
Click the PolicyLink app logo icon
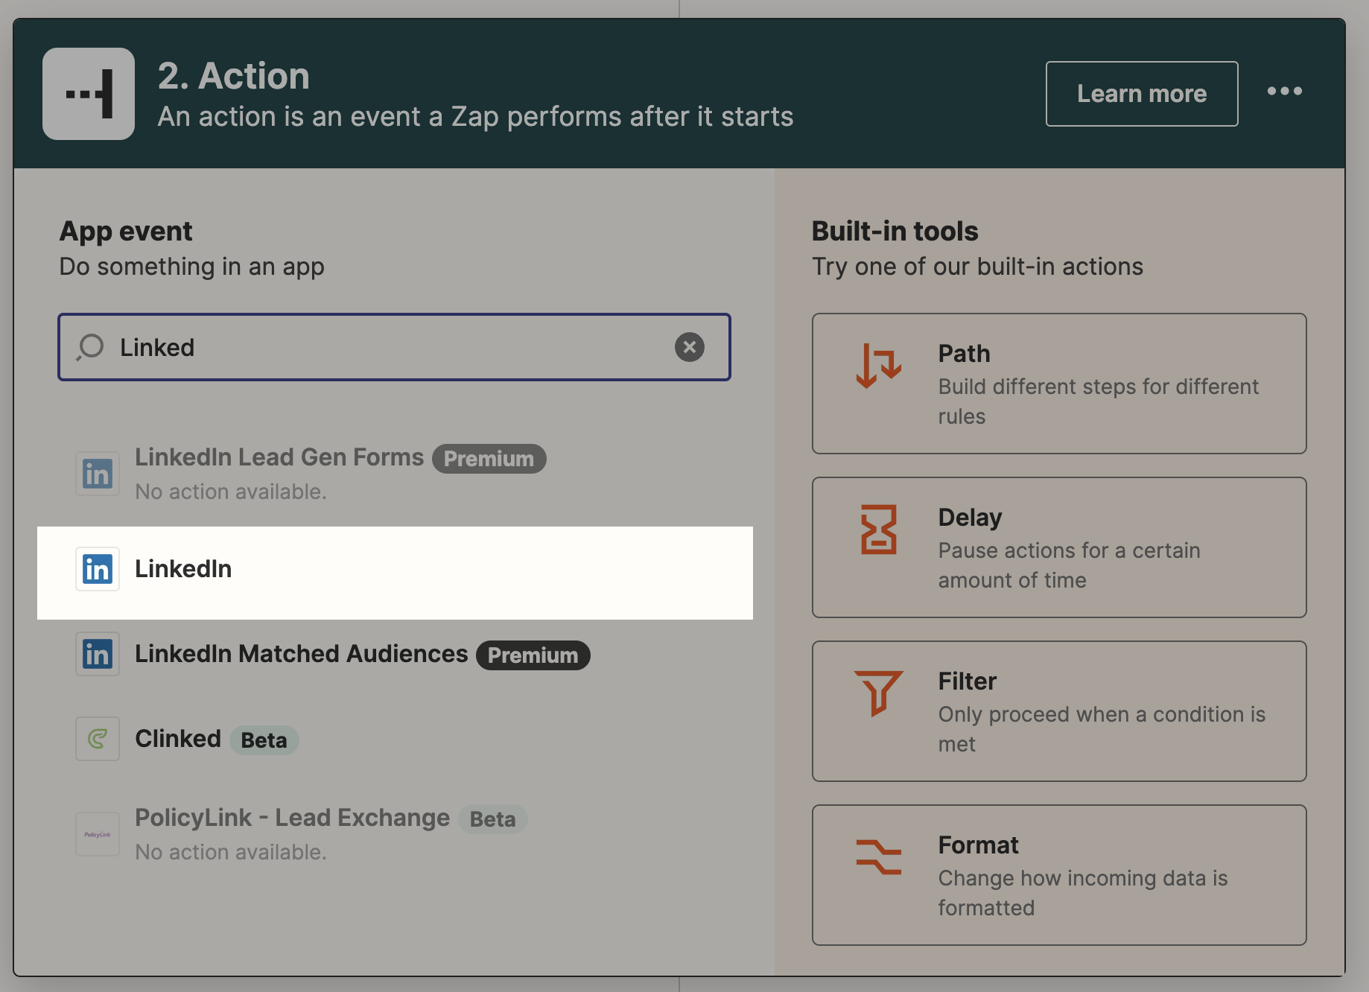point(98,834)
